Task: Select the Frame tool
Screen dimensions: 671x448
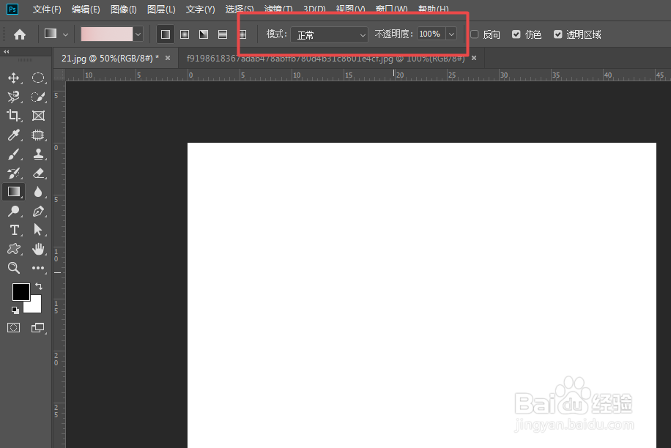Action: pyautogui.click(x=38, y=116)
